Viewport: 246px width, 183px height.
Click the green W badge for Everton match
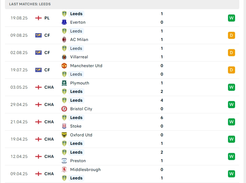point(232,18)
